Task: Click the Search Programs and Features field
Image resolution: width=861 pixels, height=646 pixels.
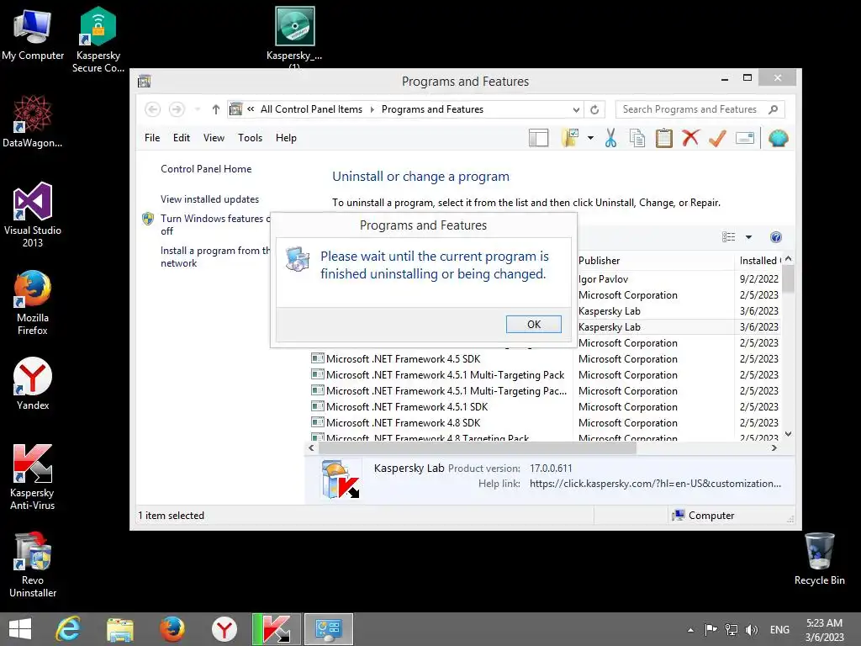Action: tap(700, 109)
